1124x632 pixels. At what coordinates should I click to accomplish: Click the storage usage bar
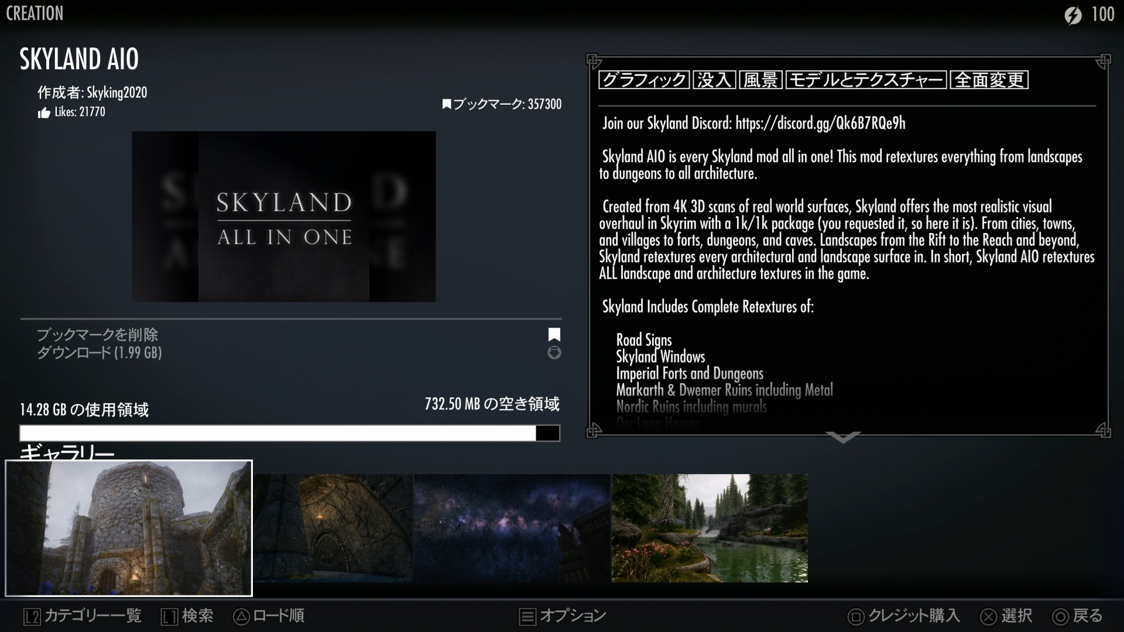[290, 433]
